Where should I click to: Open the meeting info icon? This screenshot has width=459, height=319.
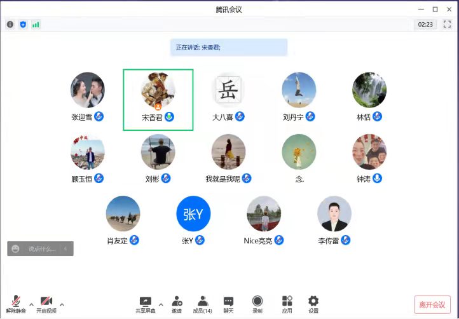click(10, 24)
